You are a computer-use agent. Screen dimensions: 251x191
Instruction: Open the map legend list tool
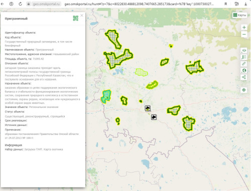click(244, 57)
